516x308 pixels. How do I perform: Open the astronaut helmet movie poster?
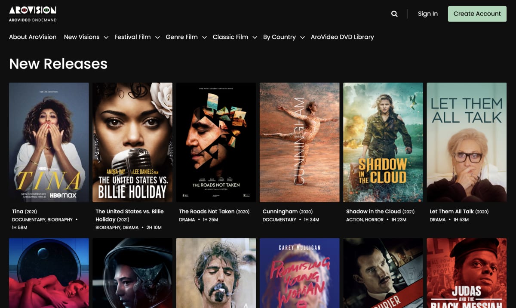point(132,273)
